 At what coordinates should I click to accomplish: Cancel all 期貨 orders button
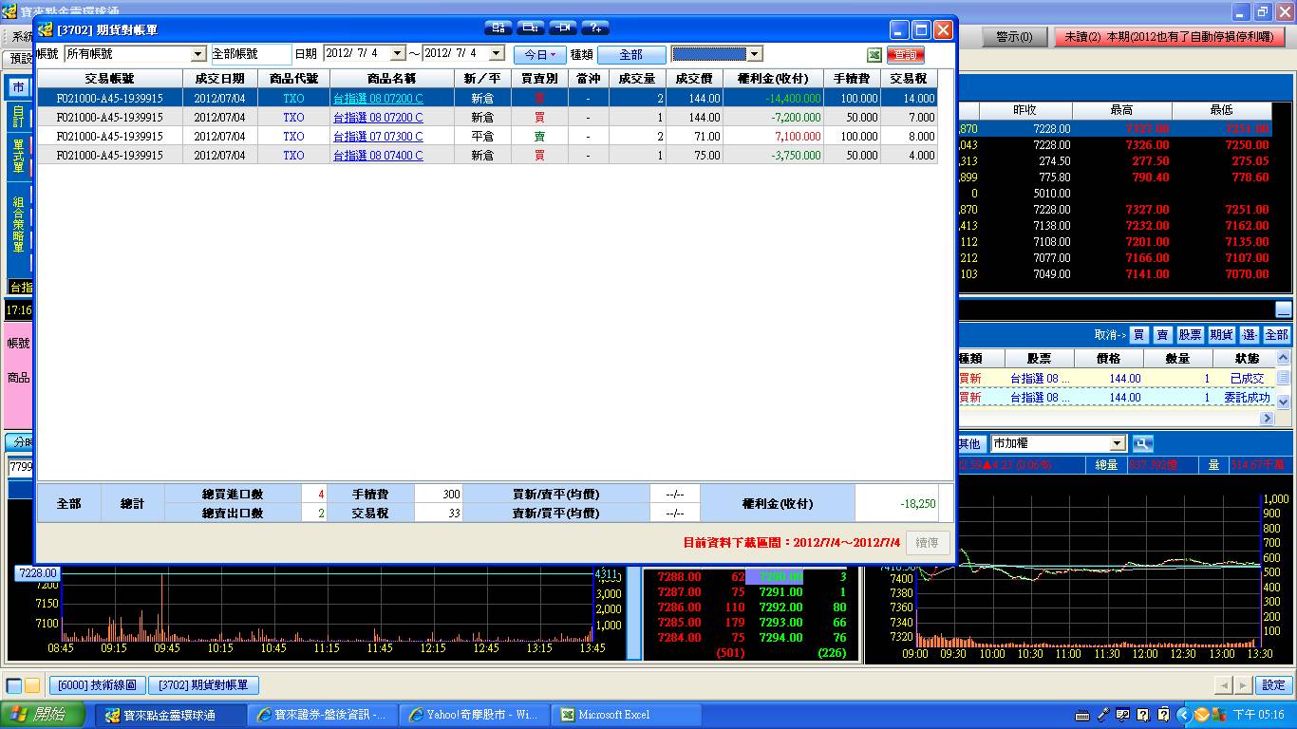[x=1221, y=335]
